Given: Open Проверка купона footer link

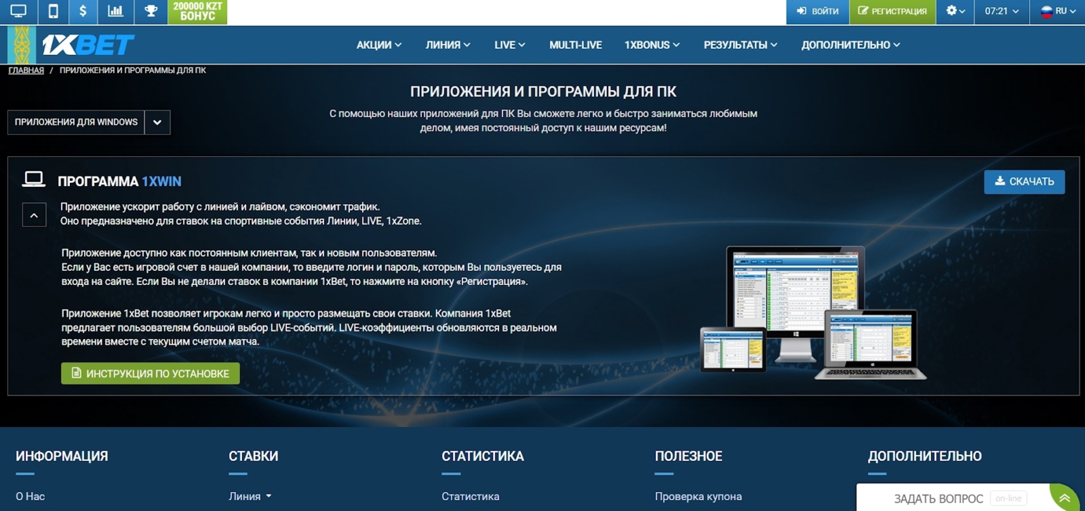Looking at the screenshot, I should 698,496.
